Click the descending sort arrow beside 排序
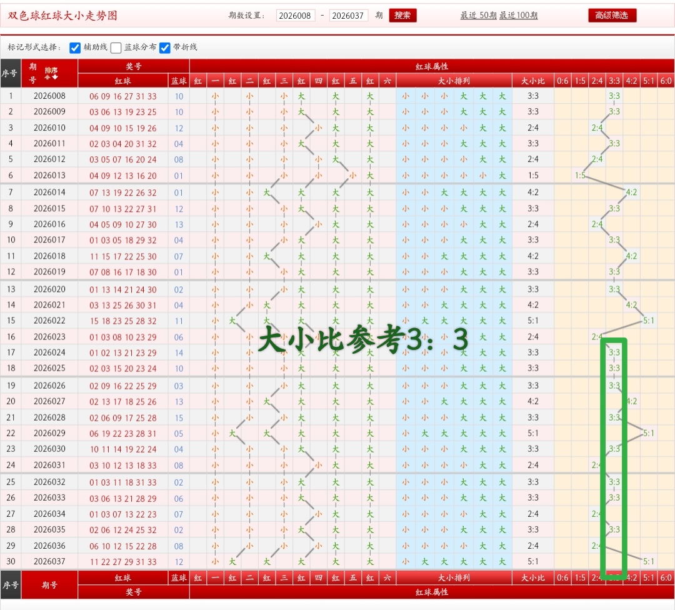The width and height of the screenshot is (675, 610). tap(54, 77)
